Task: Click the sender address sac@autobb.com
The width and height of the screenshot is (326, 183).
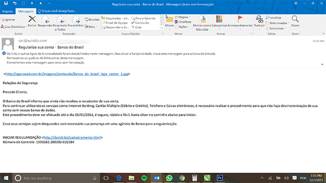Action: pos(33,41)
